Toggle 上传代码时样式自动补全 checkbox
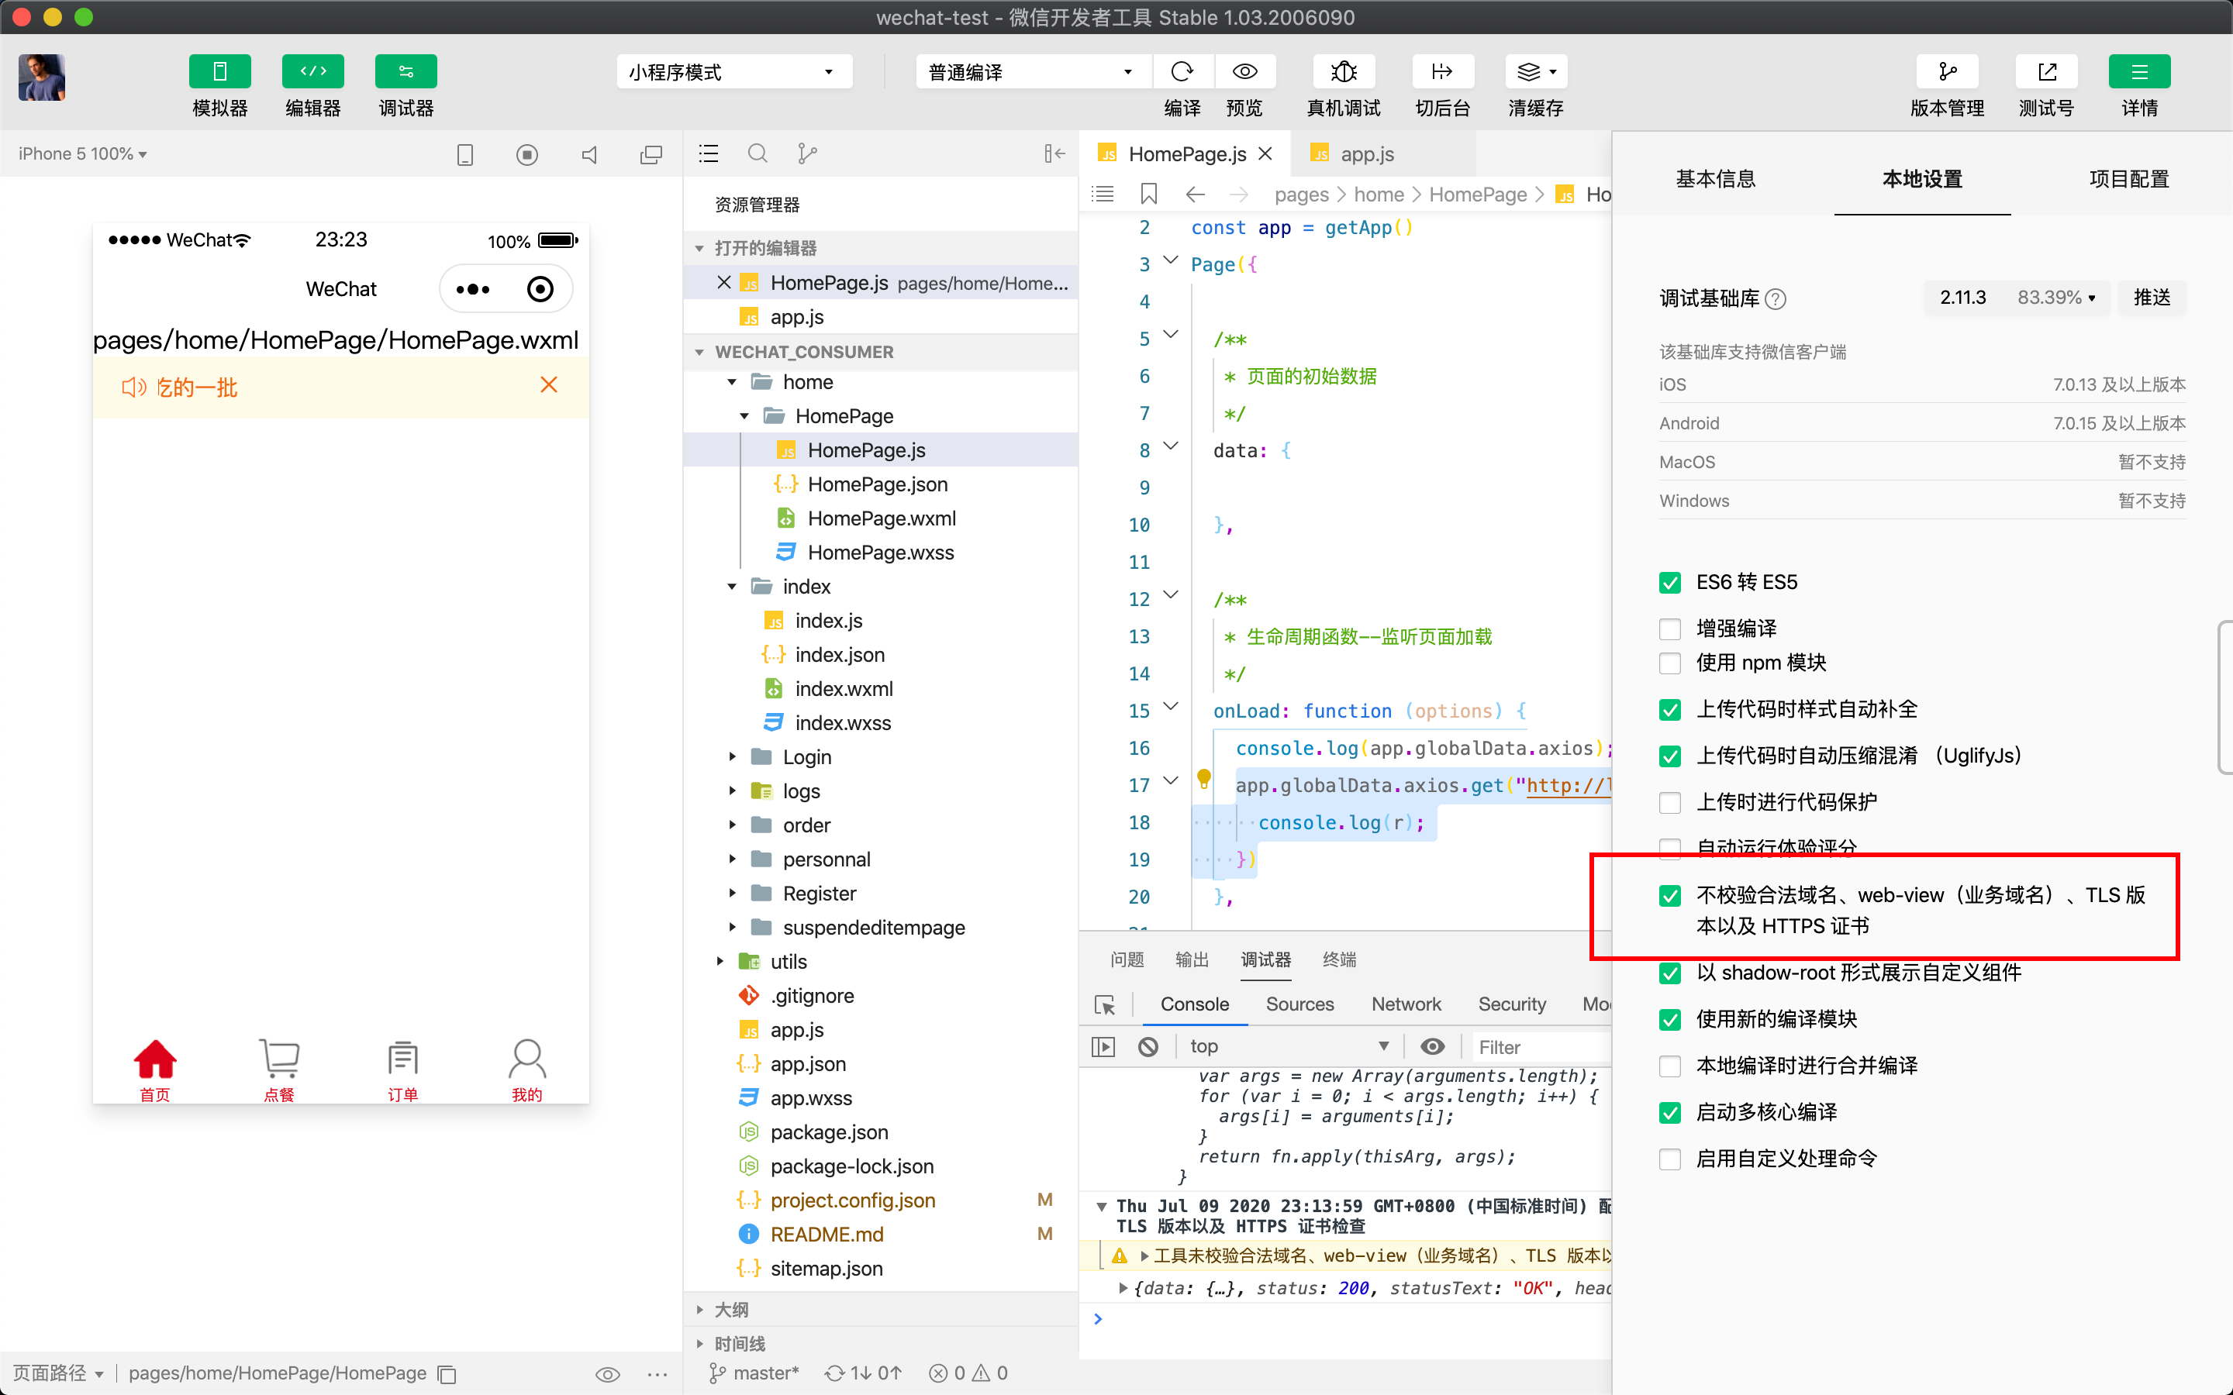The height and width of the screenshot is (1395, 2233). [x=1670, y=709]
